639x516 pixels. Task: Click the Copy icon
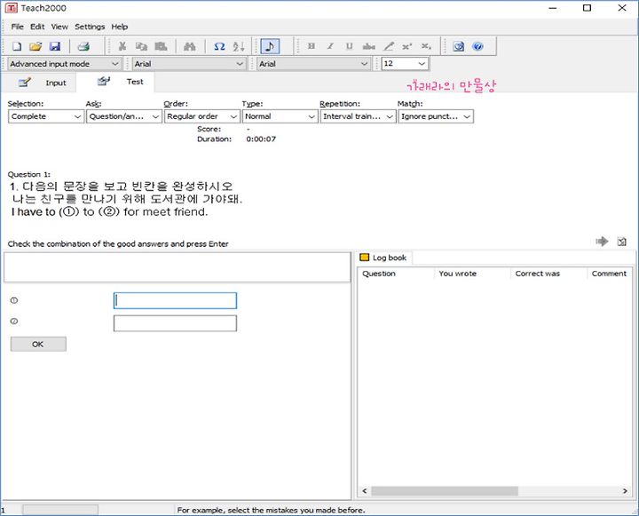coord(141,46)
